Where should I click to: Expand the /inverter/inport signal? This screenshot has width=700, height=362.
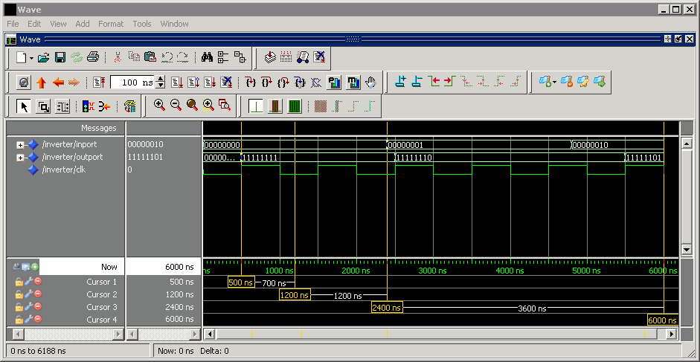(x=21, y=144)
